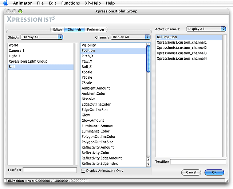
Task: Select Ball in the objects list
Action: coord(40,67)
